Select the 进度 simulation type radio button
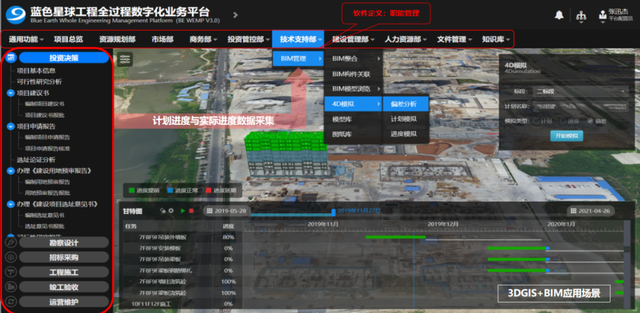The image size is (640, 313). click(562, 121)
